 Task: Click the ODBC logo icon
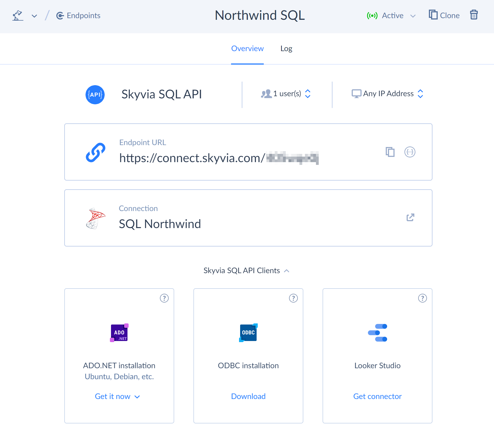(x=248, y=333)
